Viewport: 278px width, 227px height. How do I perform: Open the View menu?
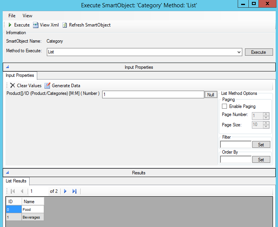point(27,16)
